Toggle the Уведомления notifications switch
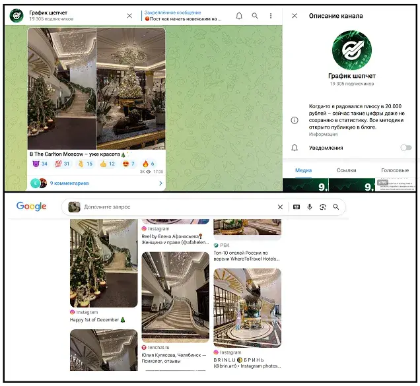420x386 pixels. (x=406, y=148)
